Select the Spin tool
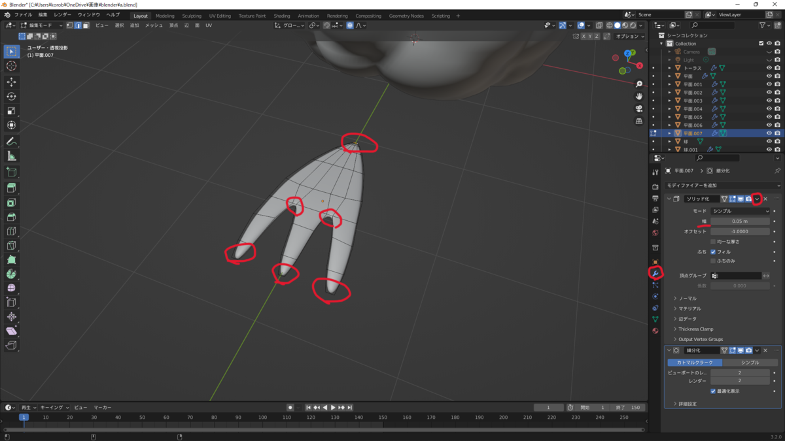Viewport: 785px width, 441px height. pyautogui.click(x=11, y=274)
